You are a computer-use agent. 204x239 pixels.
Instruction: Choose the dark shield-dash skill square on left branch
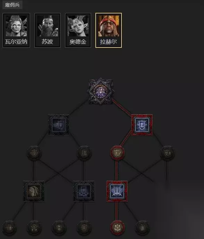point(59,125)
